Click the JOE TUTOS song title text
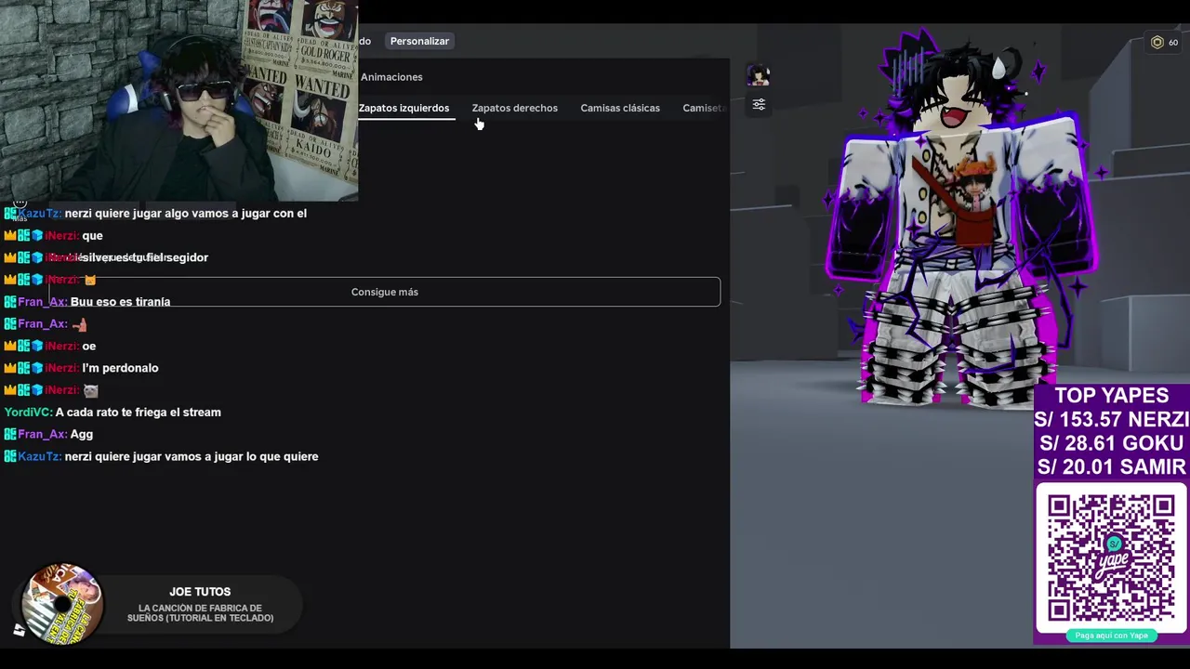 [x=200, y=592]
